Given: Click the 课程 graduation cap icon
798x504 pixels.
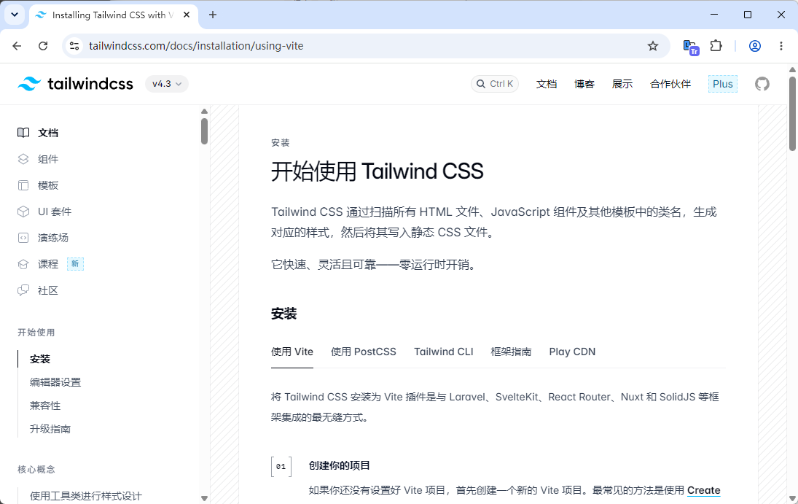Looking at the screenshot, I should 23,264.
